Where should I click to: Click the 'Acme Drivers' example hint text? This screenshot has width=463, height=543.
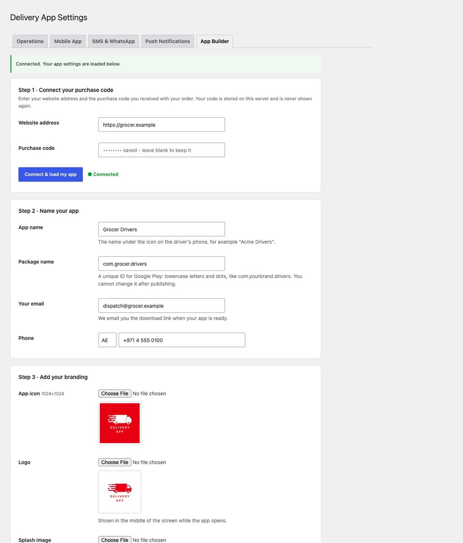[187, 242]
